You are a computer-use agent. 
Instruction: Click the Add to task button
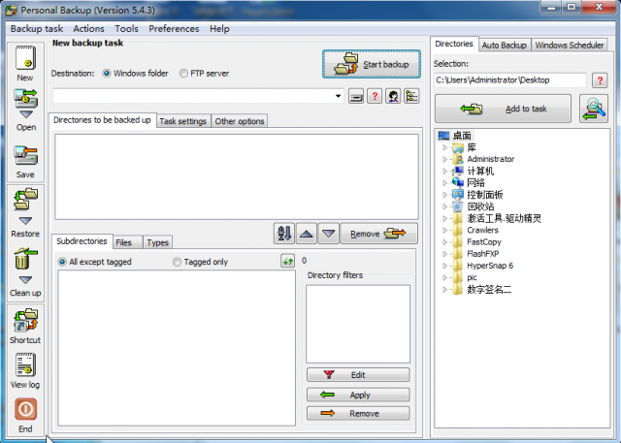503,110
